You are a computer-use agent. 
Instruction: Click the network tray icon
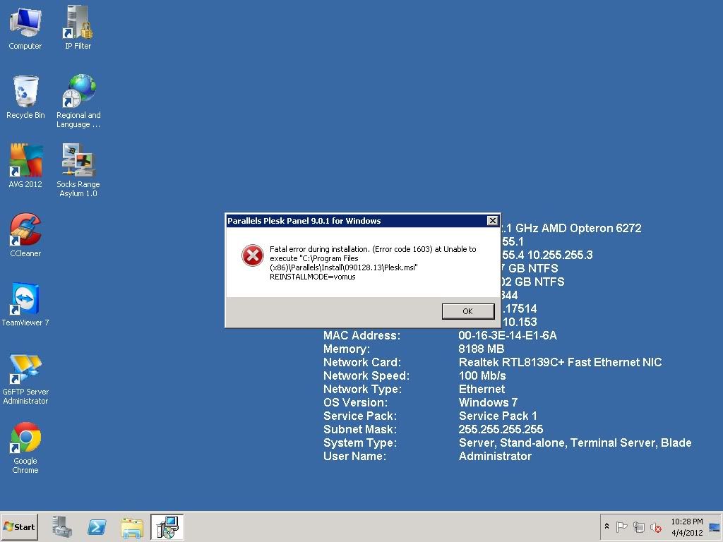point(638,526)
